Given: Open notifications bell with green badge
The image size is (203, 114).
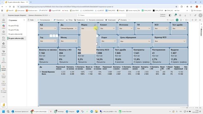Looking at the screenshot, I should [x=175, y=15].
